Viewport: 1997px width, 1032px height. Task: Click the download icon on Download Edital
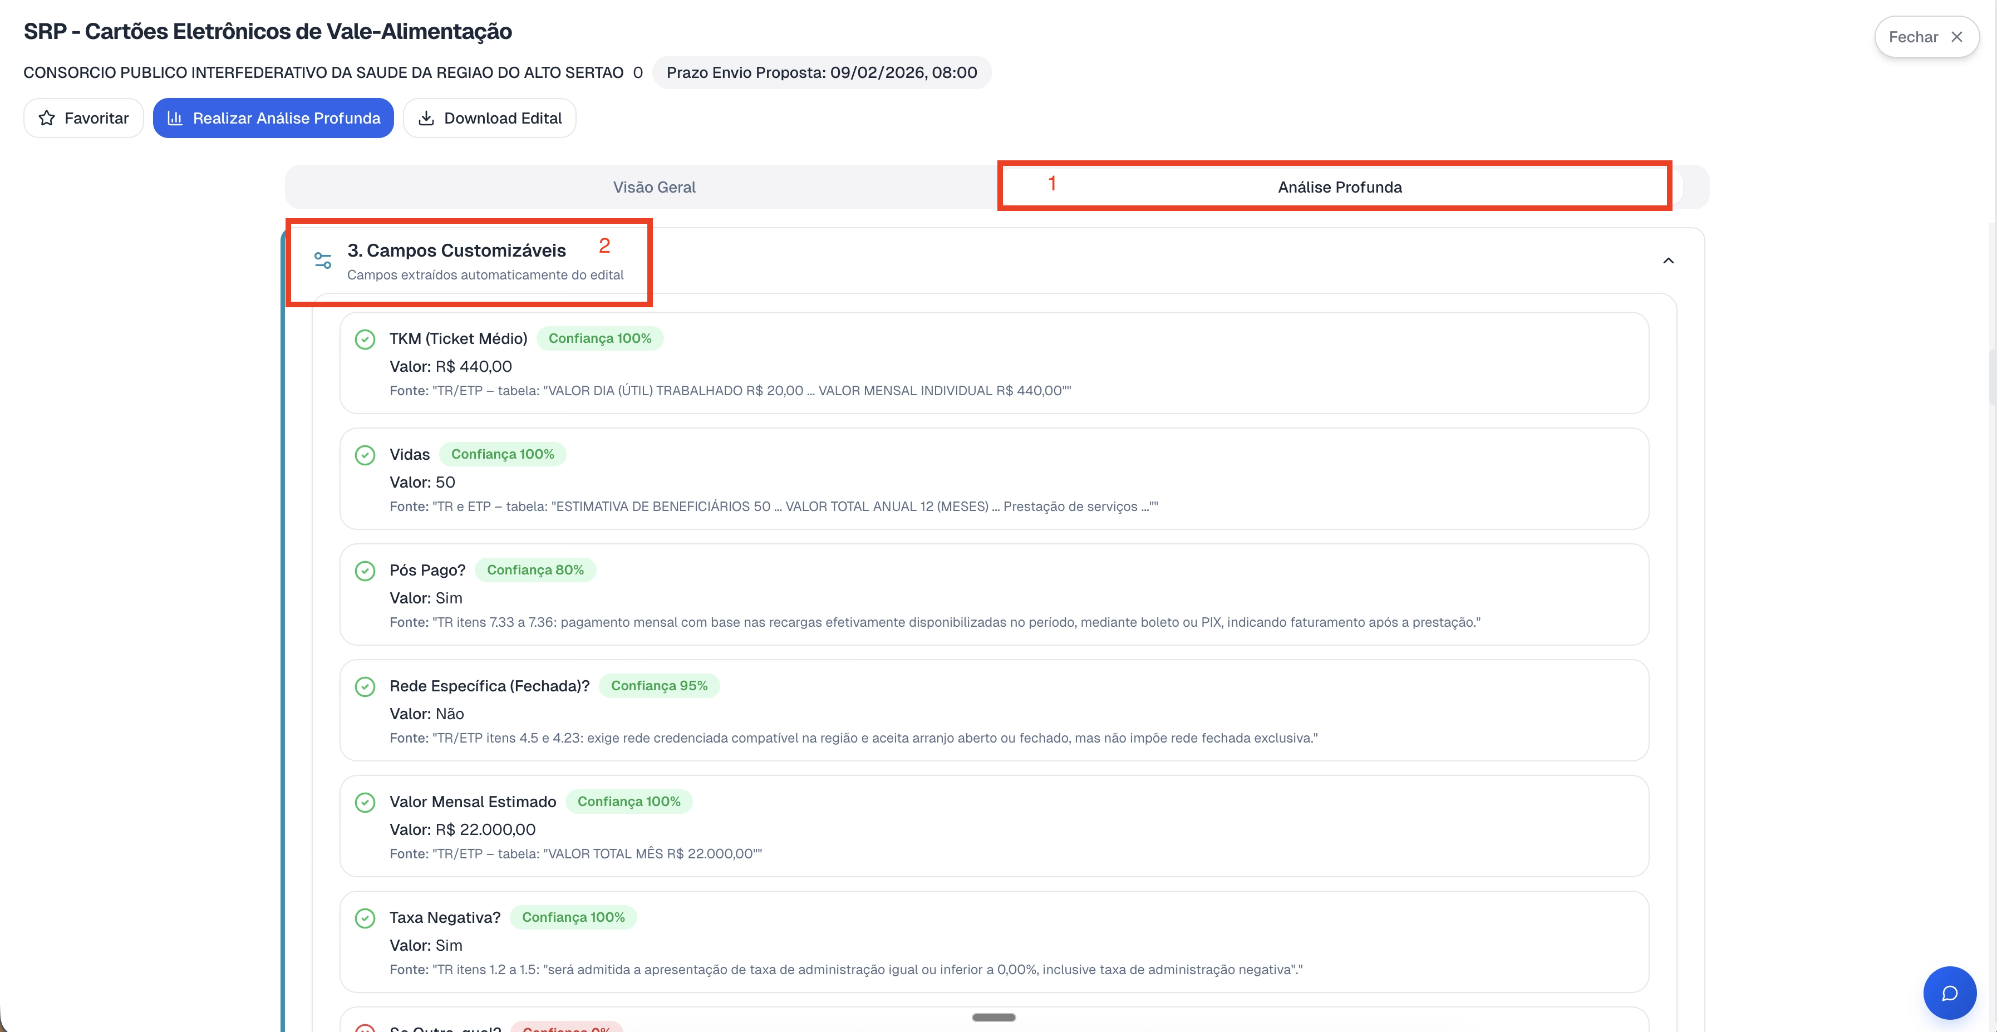[426, 118]
